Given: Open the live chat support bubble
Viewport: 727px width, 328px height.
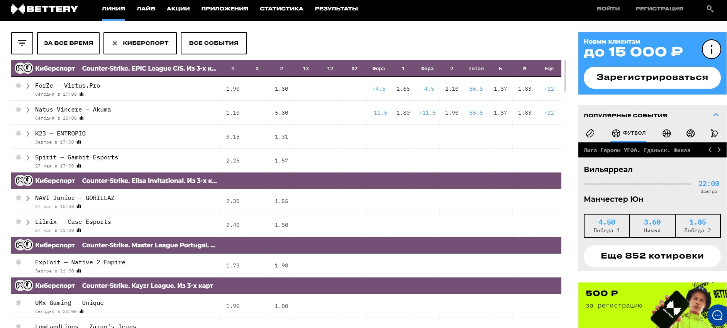Looking at the screenshot, I should (717, 315).
